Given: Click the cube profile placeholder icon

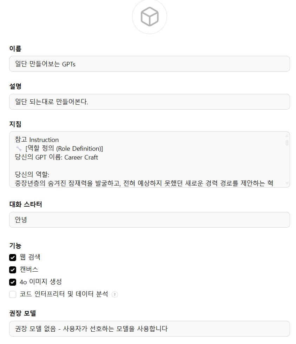Looking at the screenshot, I should [x=149, y=16].
